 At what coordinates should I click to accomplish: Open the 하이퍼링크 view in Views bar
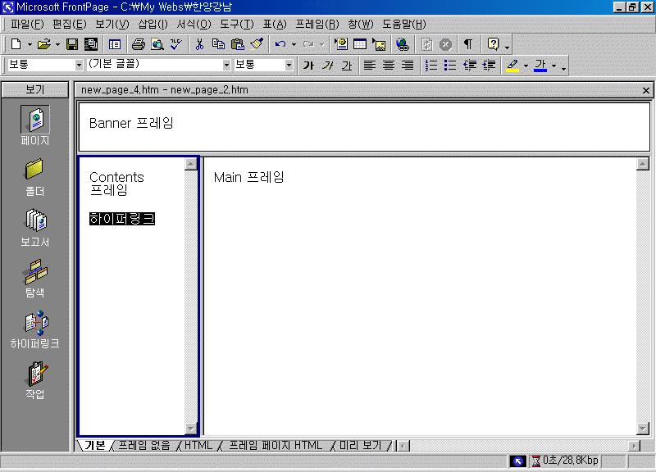tap(35, 329)
